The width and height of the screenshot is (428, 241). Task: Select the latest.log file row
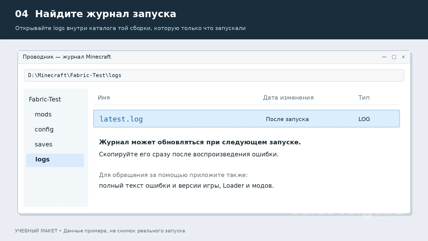[x=247, y=119]
